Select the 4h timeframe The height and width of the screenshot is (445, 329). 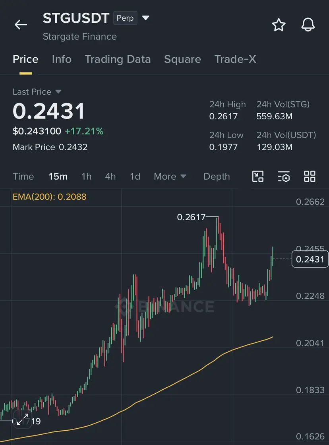point(110,177)
